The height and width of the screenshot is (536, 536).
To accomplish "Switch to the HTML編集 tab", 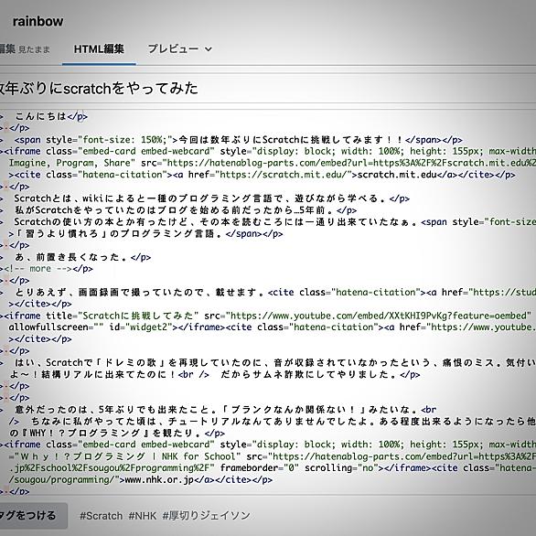I will coord(99,48).
